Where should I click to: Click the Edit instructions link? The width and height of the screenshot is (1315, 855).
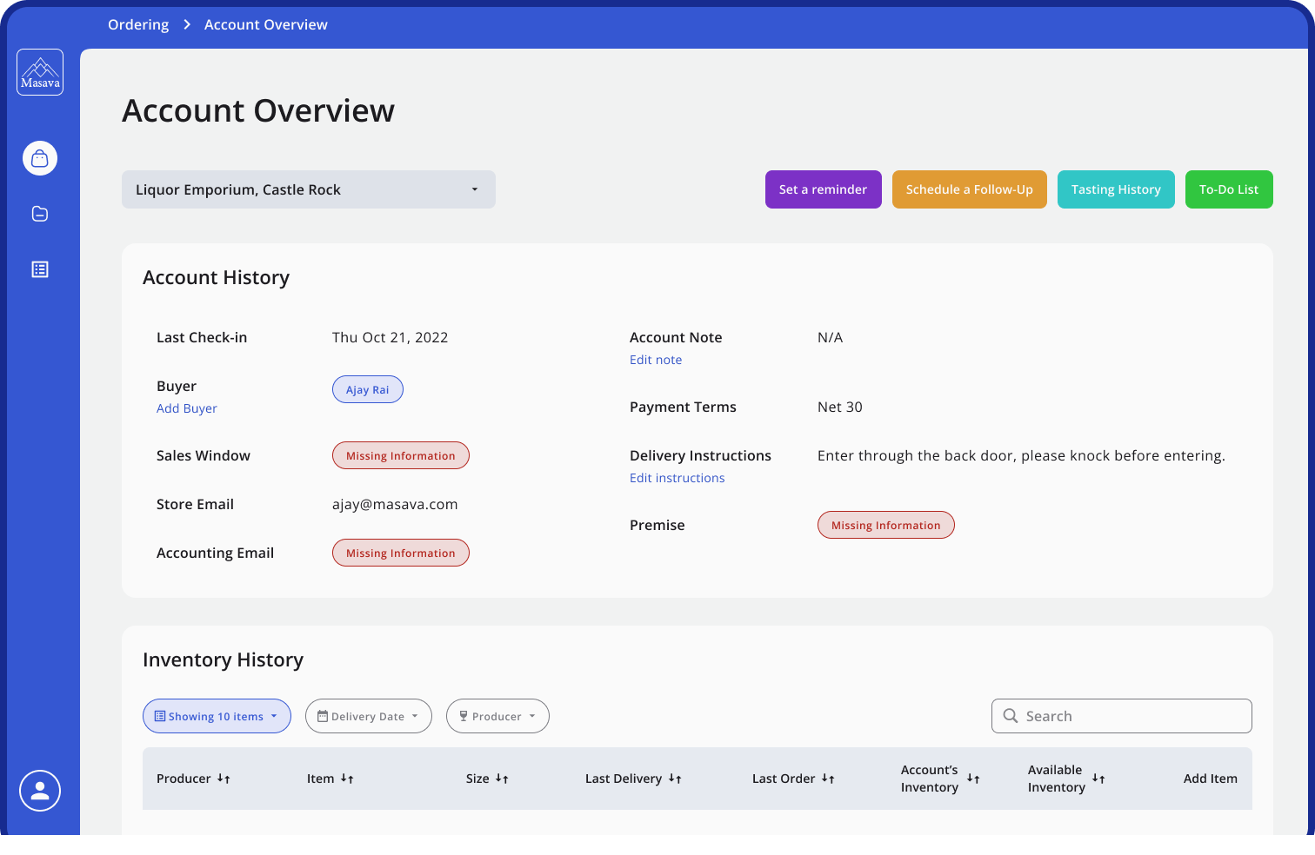point(678,478)
